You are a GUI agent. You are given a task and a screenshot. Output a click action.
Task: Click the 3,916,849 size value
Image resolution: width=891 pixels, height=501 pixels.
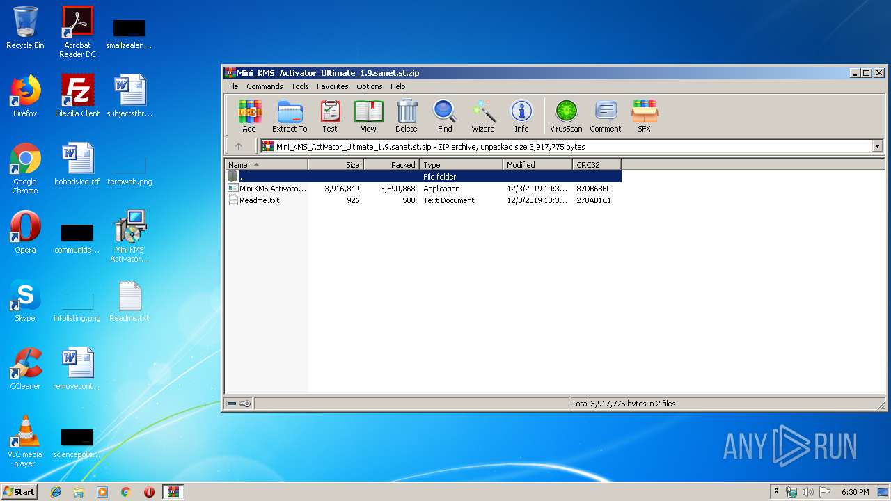pos(342,189)
